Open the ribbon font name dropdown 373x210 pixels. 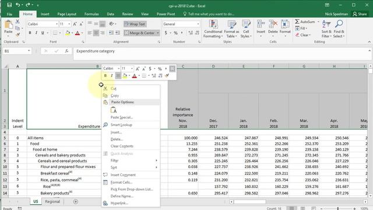click(x=57, y=24)
